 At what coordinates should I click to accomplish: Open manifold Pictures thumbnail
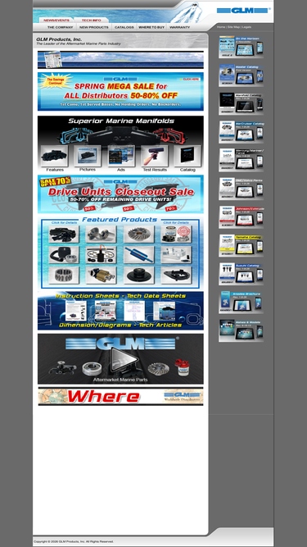[88, 156]
